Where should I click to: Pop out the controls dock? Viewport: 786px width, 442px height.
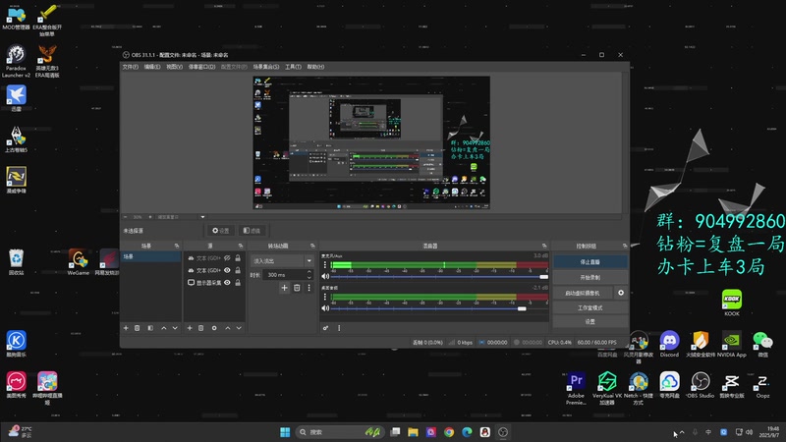625,246
